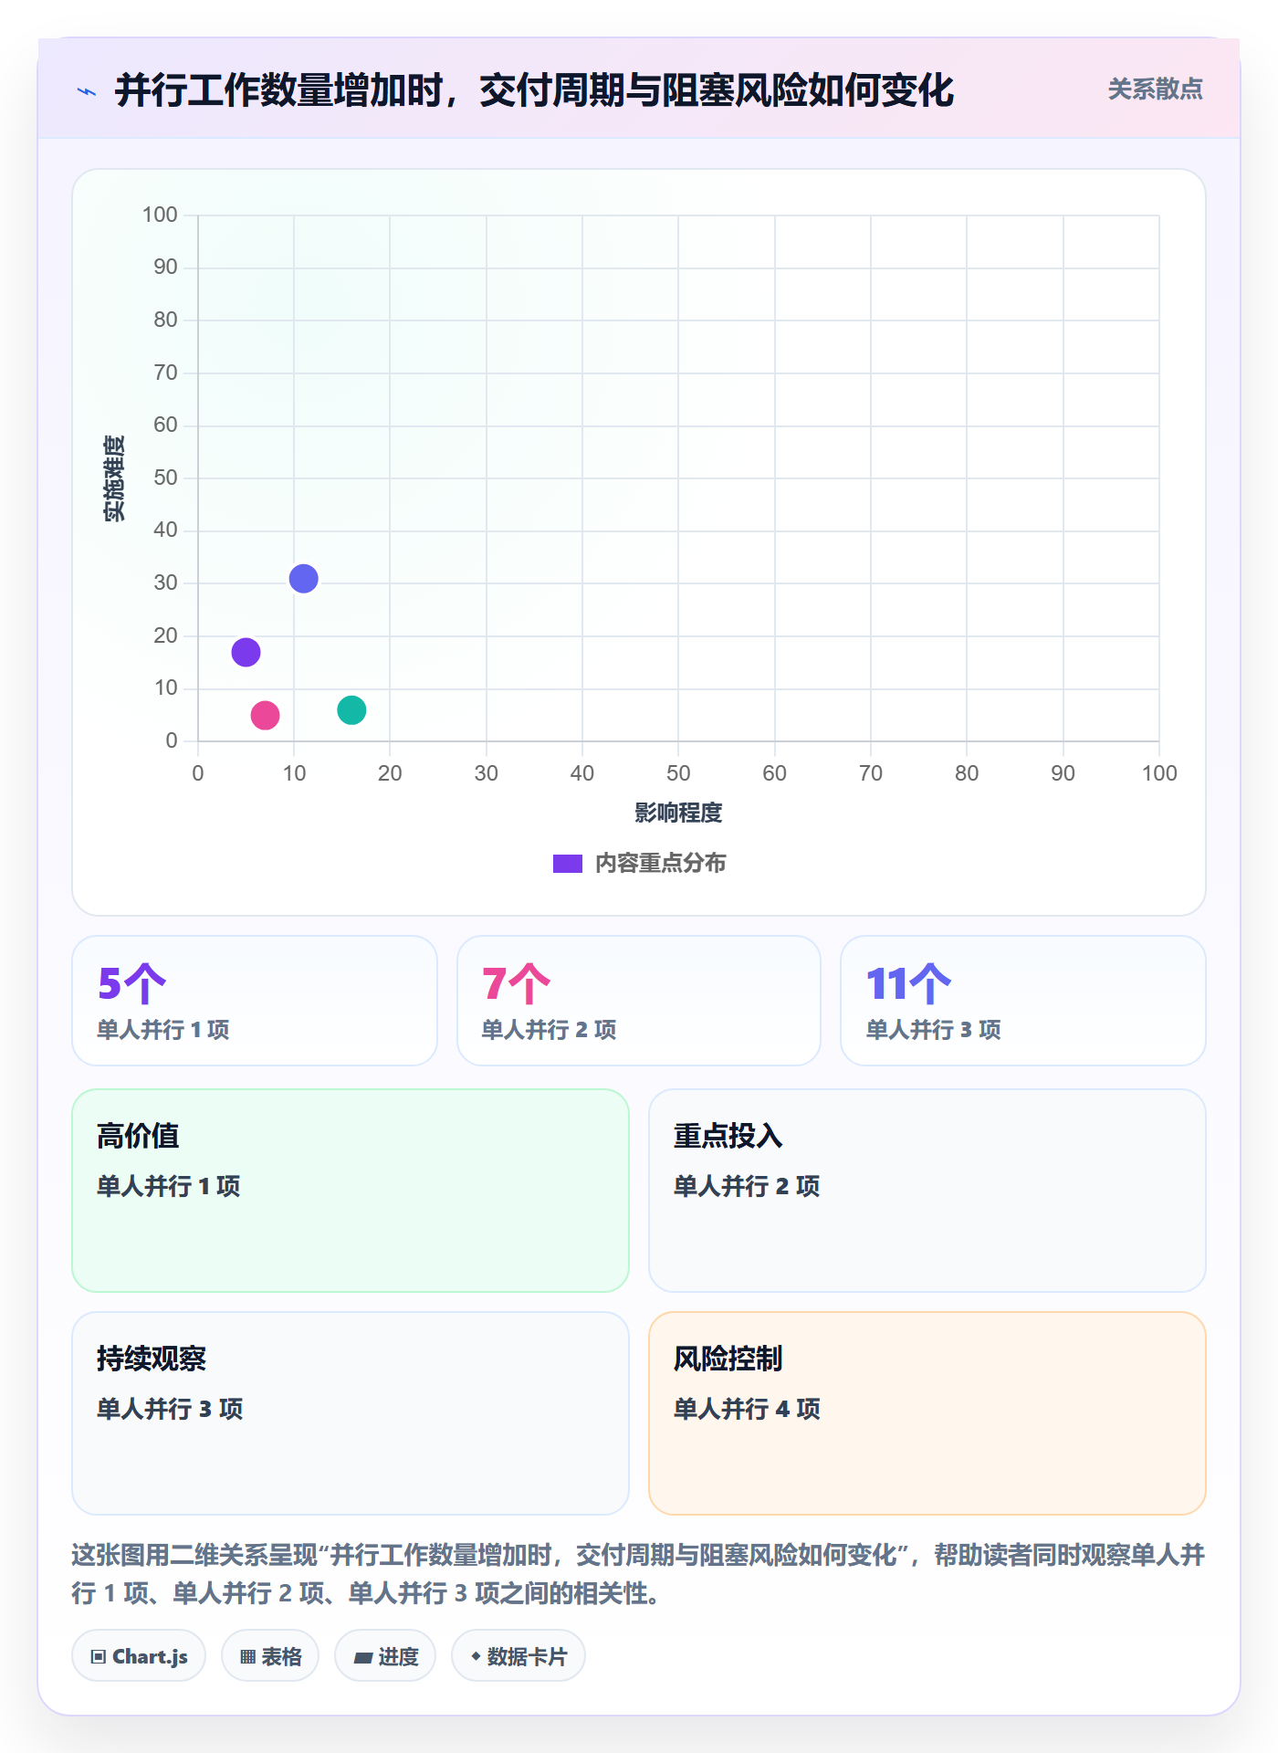Click the blue-purple scatter point near y 30
1278x1753 pixels.
303,578
